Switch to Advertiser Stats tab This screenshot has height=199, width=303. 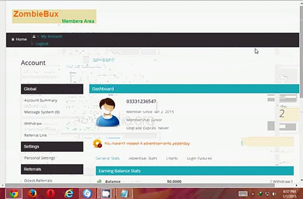143,158
